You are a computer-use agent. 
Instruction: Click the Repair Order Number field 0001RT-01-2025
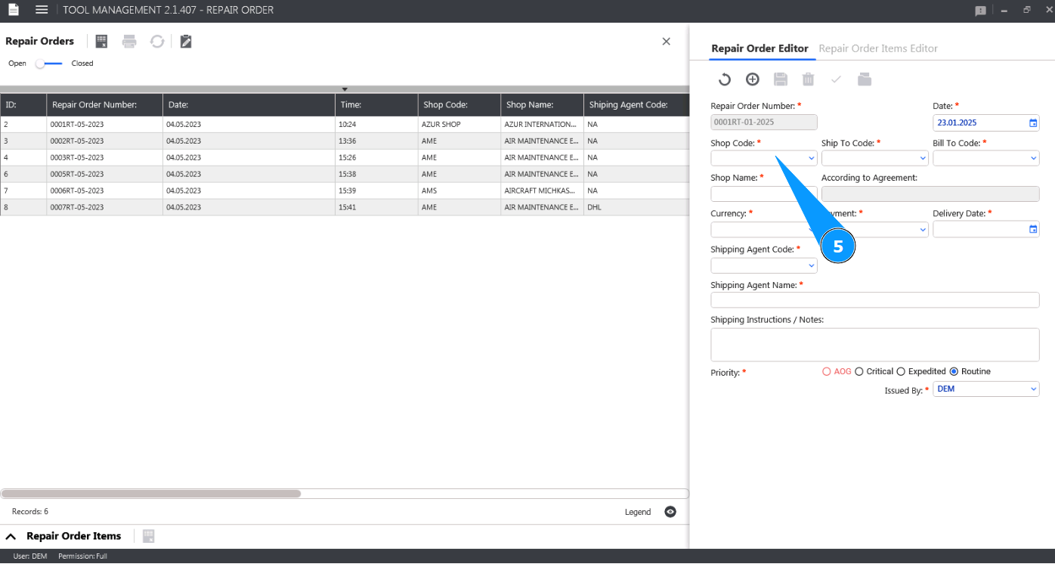tap(763, 122)
